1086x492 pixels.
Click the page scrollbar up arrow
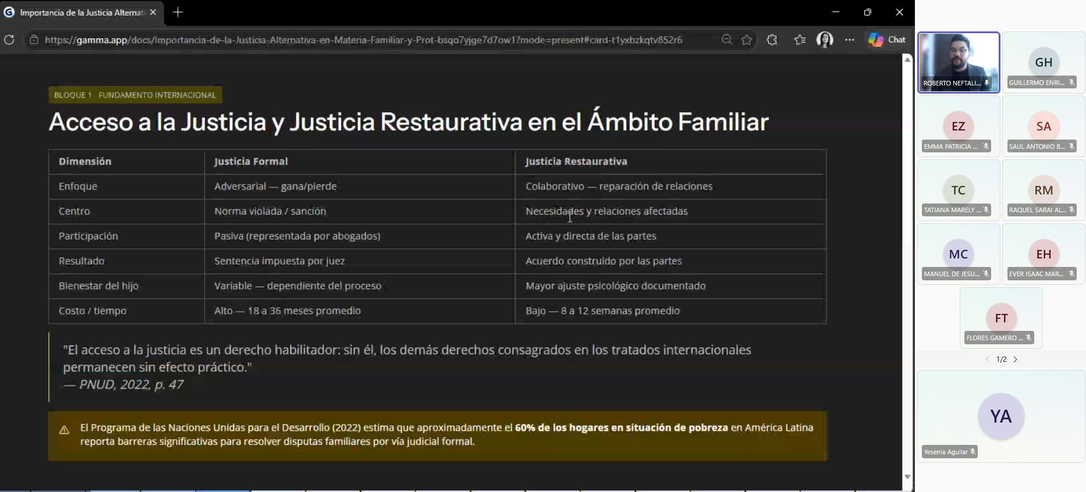907,59
